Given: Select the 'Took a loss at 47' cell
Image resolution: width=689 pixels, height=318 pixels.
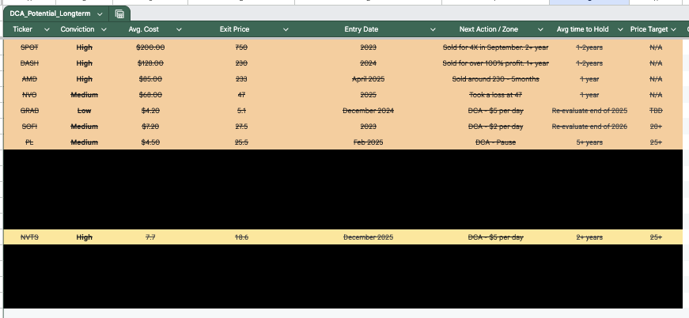Looking at the screenshot, I should (496, 95).
